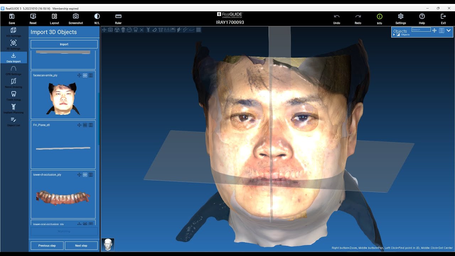The height and width of the screenshot is (256, 455).
Task: Click the head orientation cube icon
Action: (108, 245)
